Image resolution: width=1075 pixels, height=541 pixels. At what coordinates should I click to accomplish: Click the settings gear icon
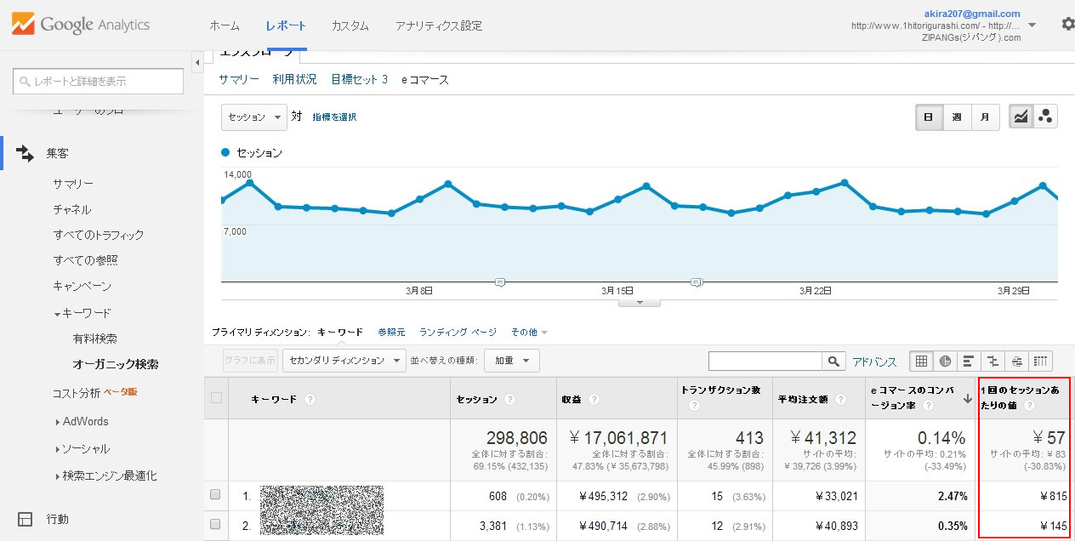pyautogui.click(x=1067, y=25)
